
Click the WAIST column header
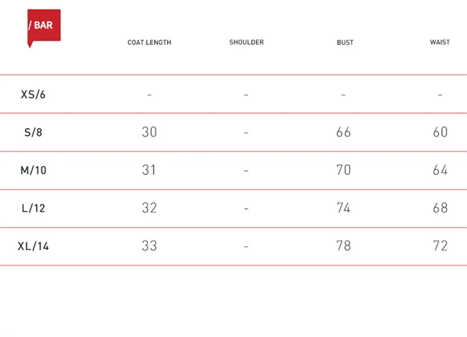[440, 42]
